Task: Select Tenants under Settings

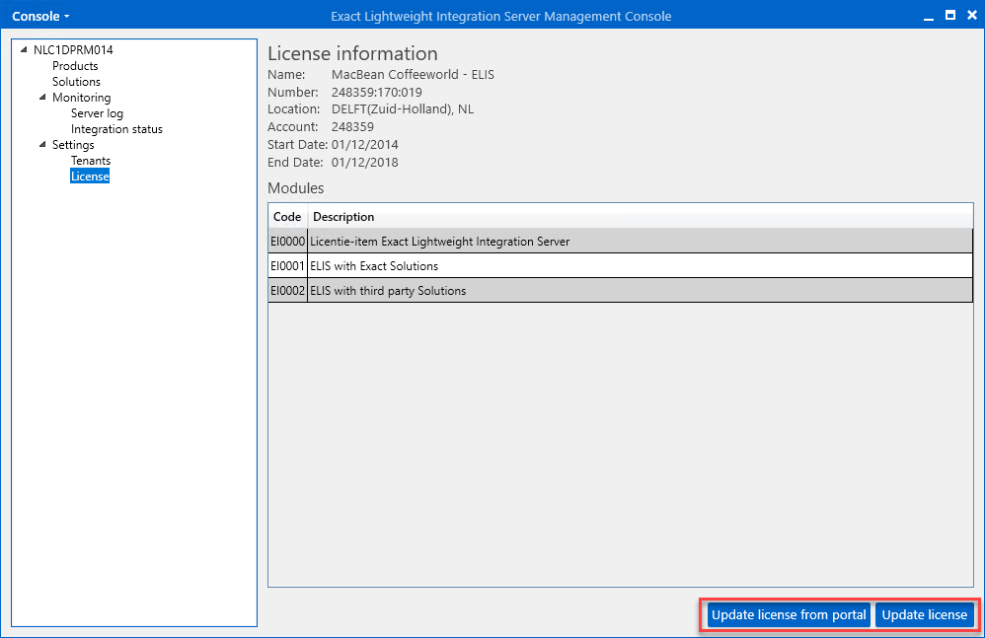Action: point(91,161)
